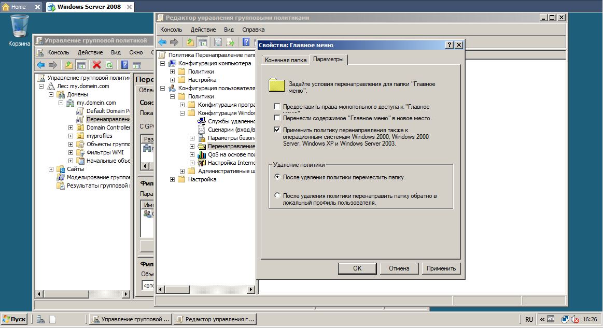Expand Фильтры WMI node
Viewport: 603px width, 328px height.
71,153
